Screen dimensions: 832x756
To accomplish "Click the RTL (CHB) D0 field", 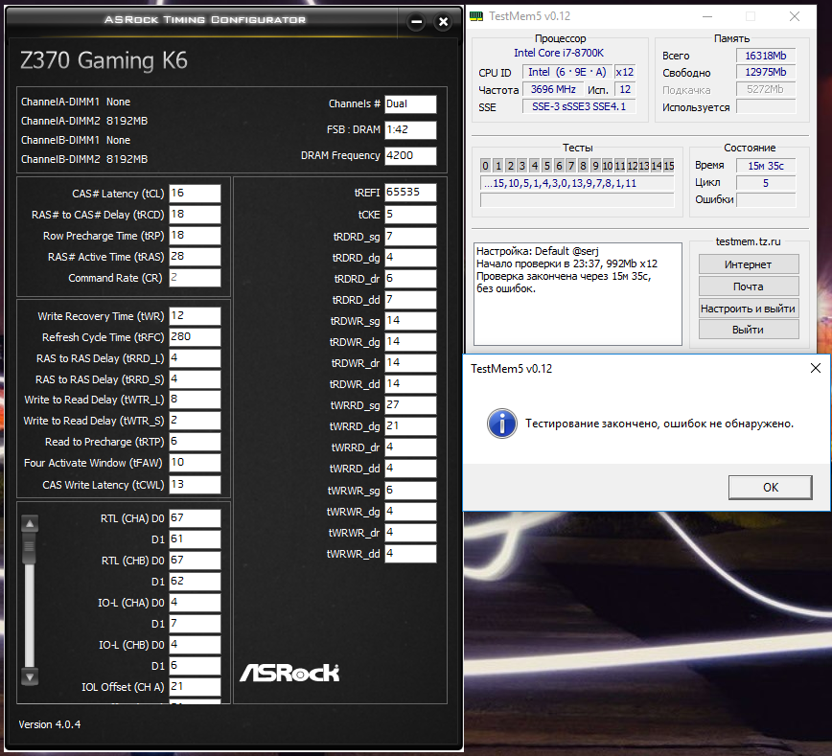I will [x=195, y=561].
